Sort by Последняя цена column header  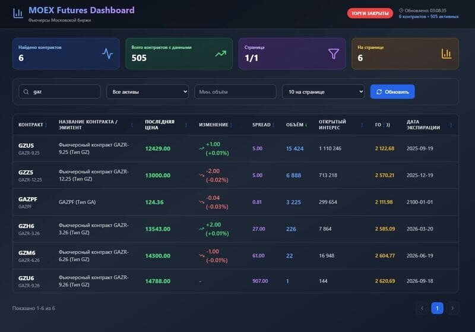(166, 125)
